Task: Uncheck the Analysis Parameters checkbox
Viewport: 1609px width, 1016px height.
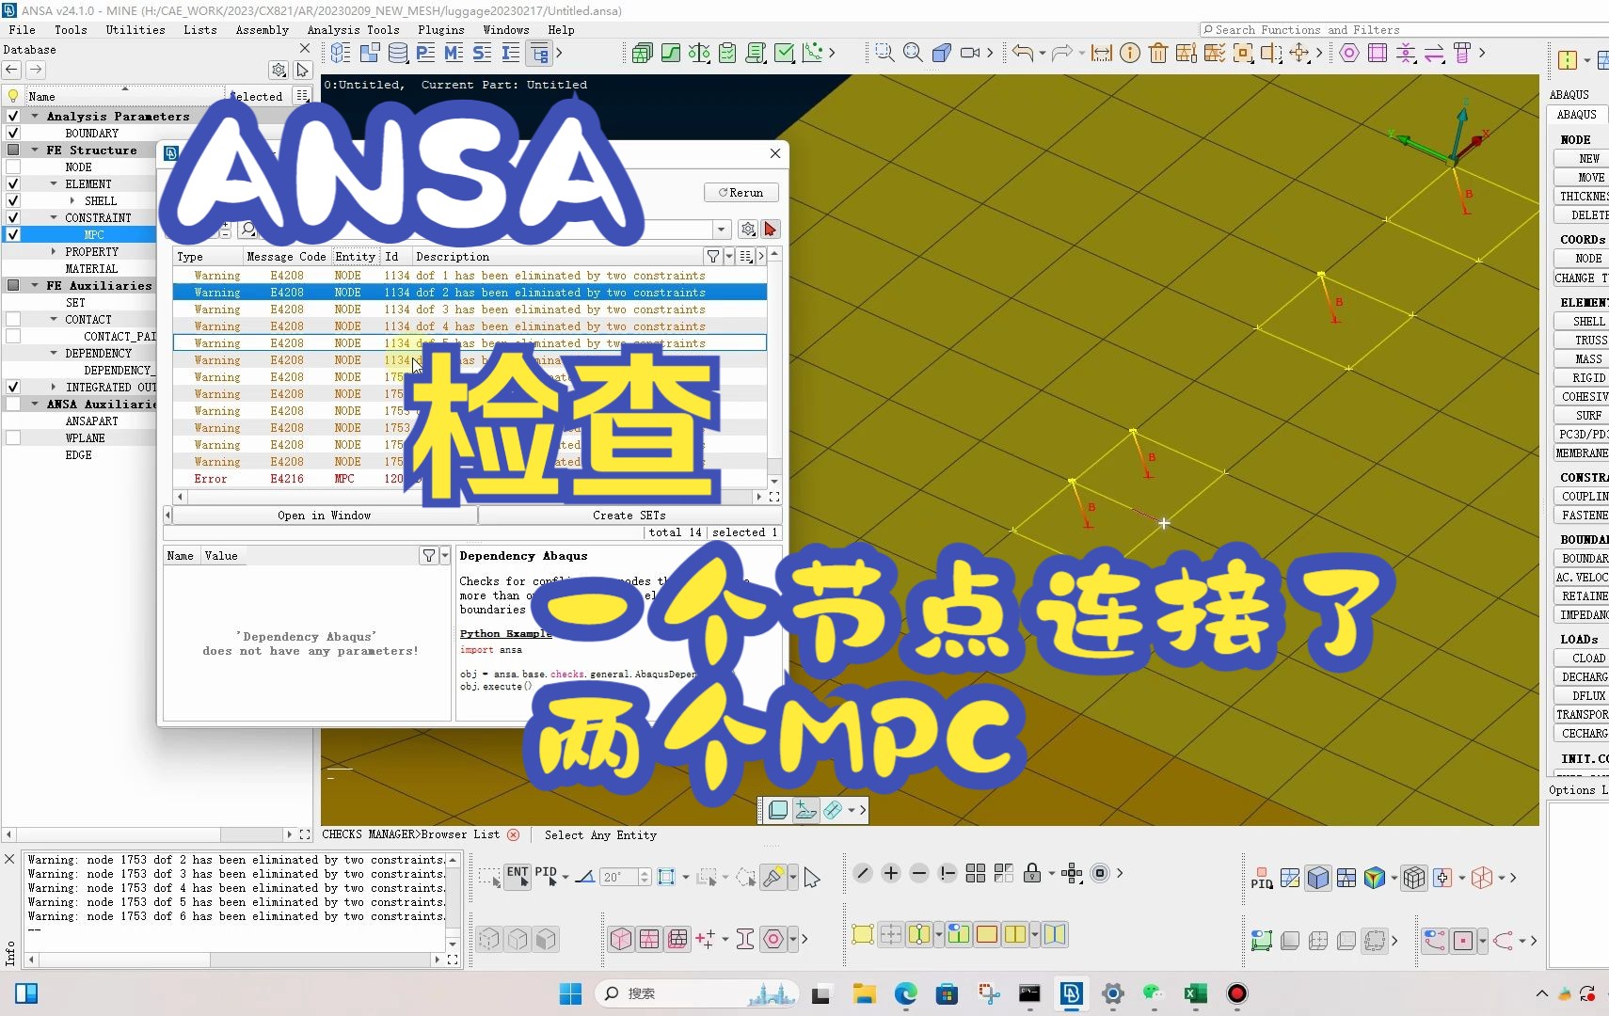Action: point(13,117)
